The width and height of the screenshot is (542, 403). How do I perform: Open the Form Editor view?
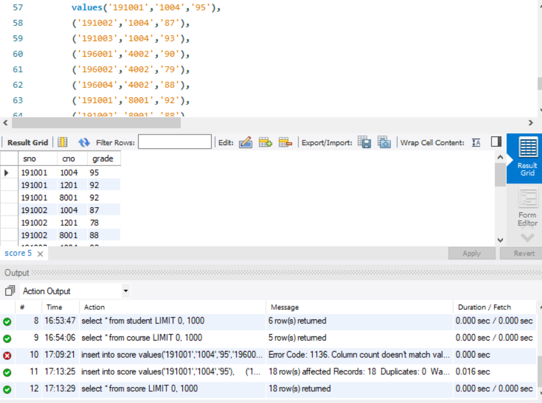pos(527,208)
